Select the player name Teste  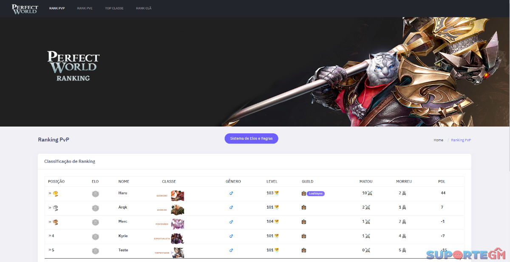point(123,250)
